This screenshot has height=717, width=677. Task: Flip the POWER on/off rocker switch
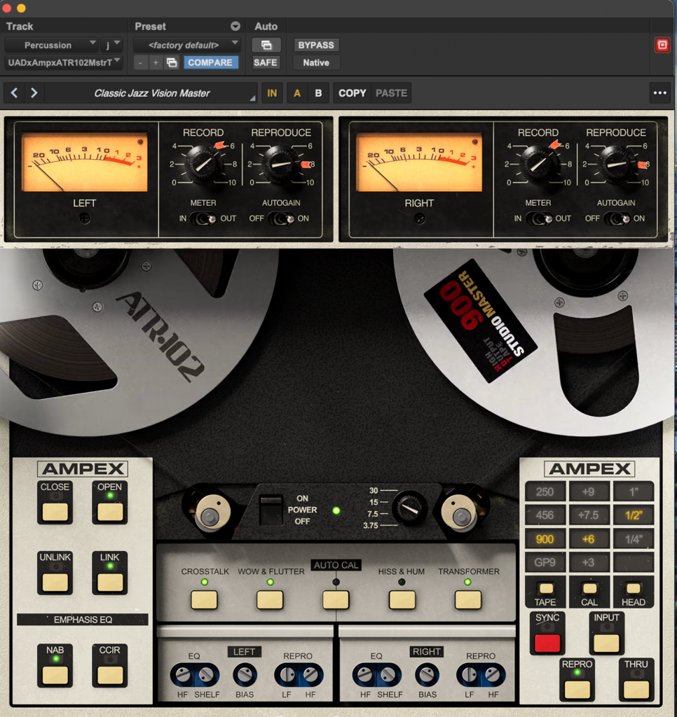(271, 510)
